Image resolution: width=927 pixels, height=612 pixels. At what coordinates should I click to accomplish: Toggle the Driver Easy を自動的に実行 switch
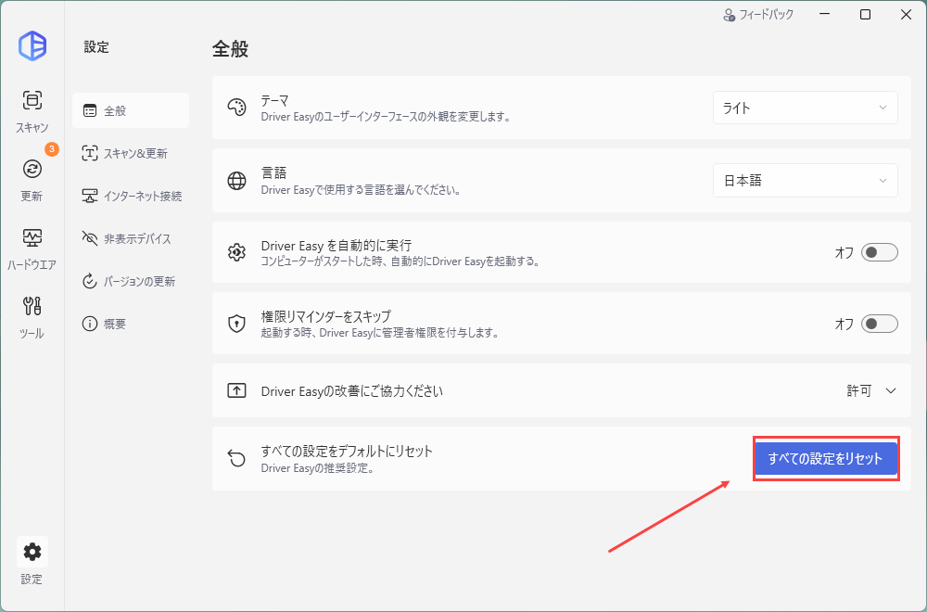coord(879,252)
